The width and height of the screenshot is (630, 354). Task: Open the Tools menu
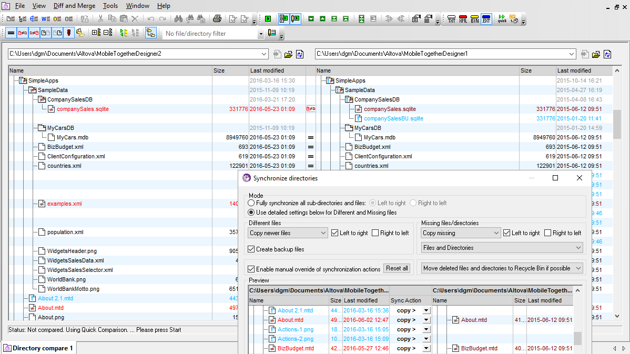click(110, 6)
